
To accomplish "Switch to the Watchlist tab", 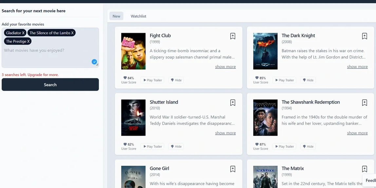I will (138, 16).
